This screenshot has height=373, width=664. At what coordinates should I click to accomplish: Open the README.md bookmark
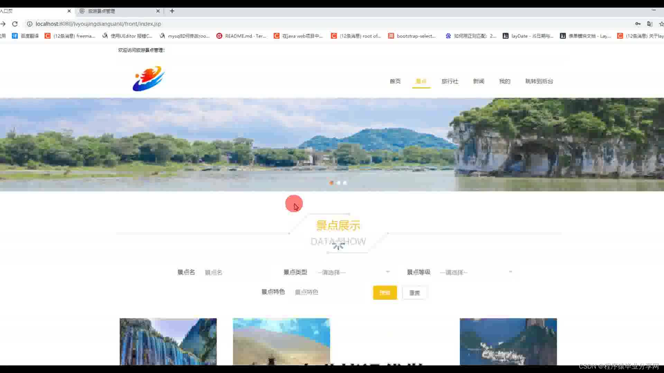pos(241,36)
